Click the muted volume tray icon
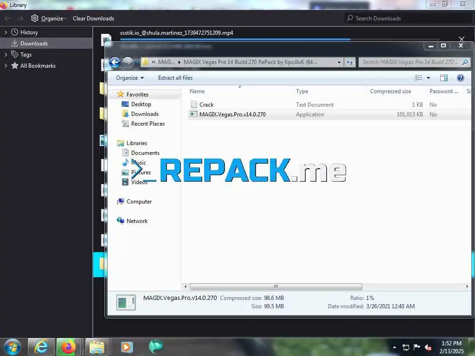The height and width of the screenshot is (356, 475). click(428, 347)
